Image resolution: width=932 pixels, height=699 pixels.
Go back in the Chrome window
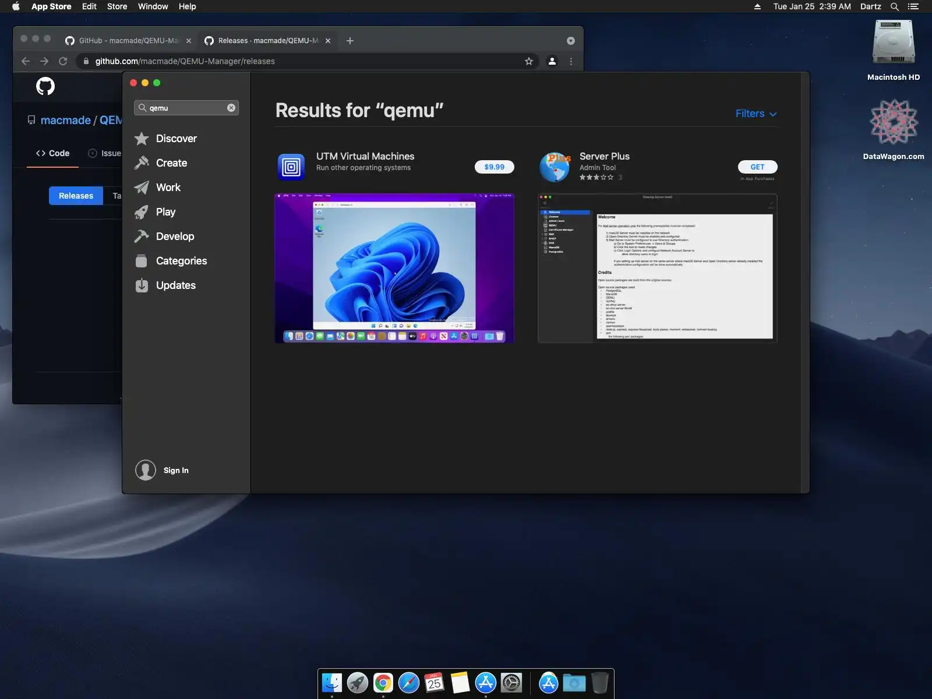[x=26, y=61]
